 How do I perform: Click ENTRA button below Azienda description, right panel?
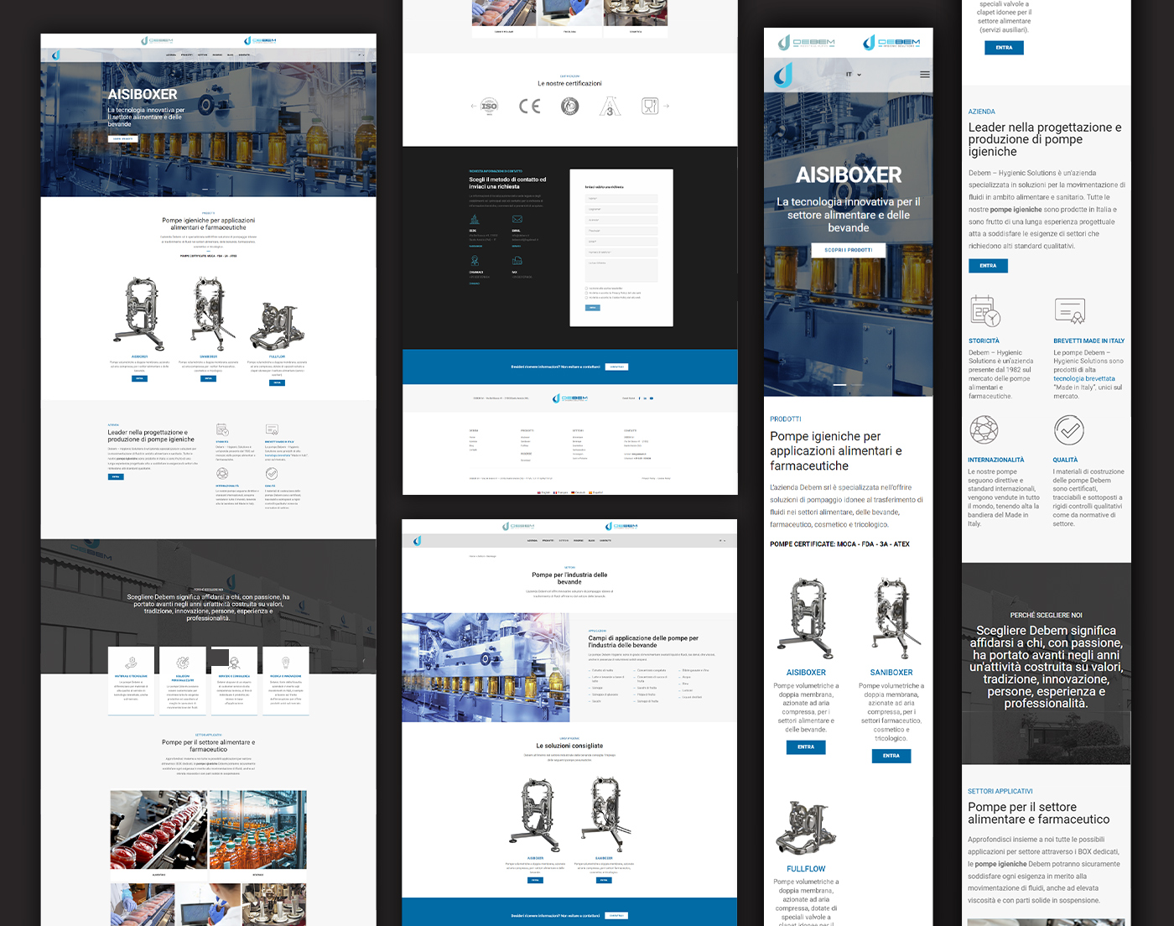[x=988, y=266]
